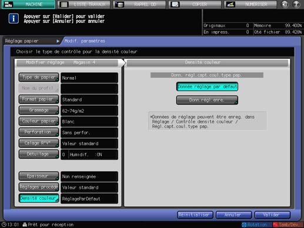Click the RéglageParDéfaut value

point(89,199)
